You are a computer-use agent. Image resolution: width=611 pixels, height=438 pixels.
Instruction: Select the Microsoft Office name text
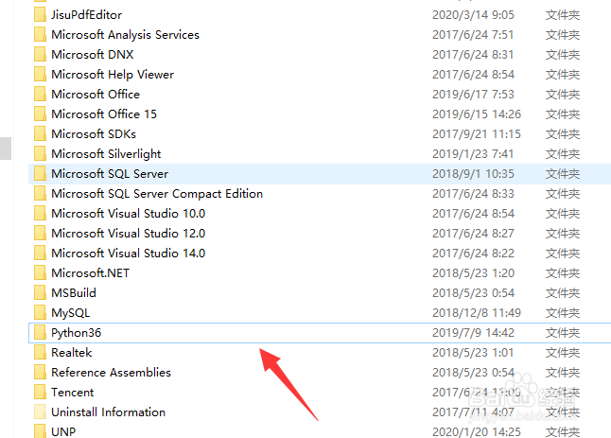pos(96,95)
